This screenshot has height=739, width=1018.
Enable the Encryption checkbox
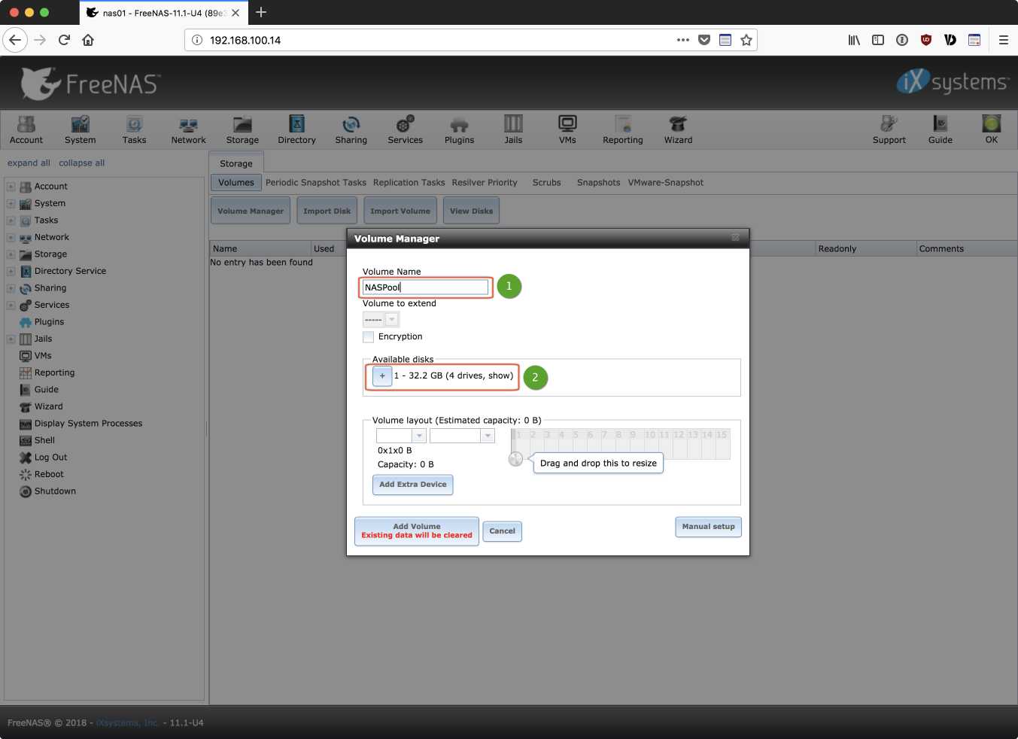[369, 337]
